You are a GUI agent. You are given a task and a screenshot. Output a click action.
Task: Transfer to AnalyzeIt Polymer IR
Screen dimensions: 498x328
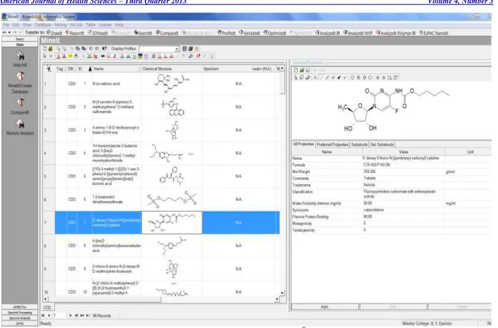[396, 33]
